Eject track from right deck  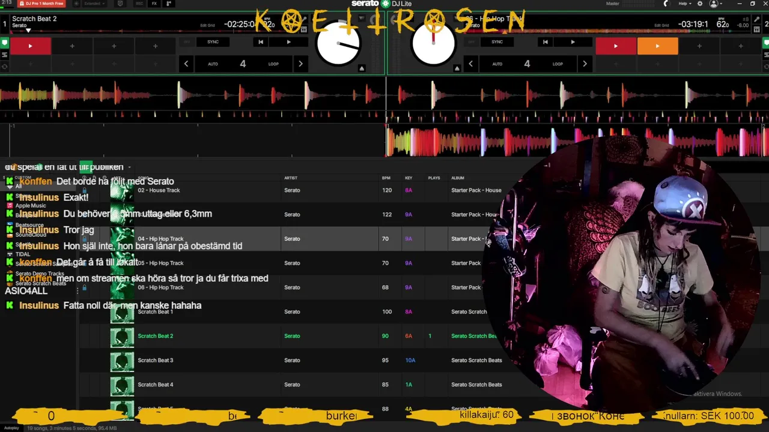(457, 68)
